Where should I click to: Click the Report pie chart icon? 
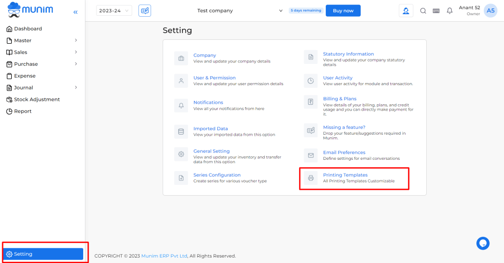point(9,112)
